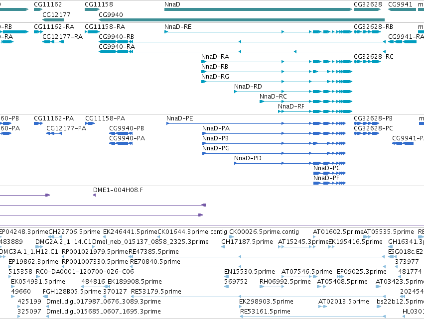Screen dimensions: 424x319
Task: Click the DME1-004H08.F feature label
Action: click(118, 190)
